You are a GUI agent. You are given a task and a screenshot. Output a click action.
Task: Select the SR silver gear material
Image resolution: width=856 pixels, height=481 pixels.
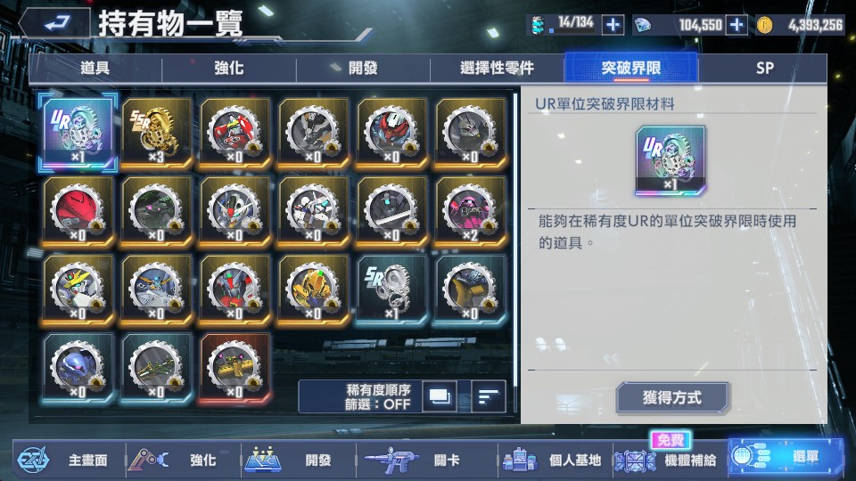392,289
